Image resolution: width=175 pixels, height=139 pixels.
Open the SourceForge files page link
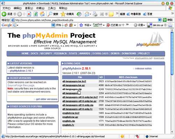[21, 85]
